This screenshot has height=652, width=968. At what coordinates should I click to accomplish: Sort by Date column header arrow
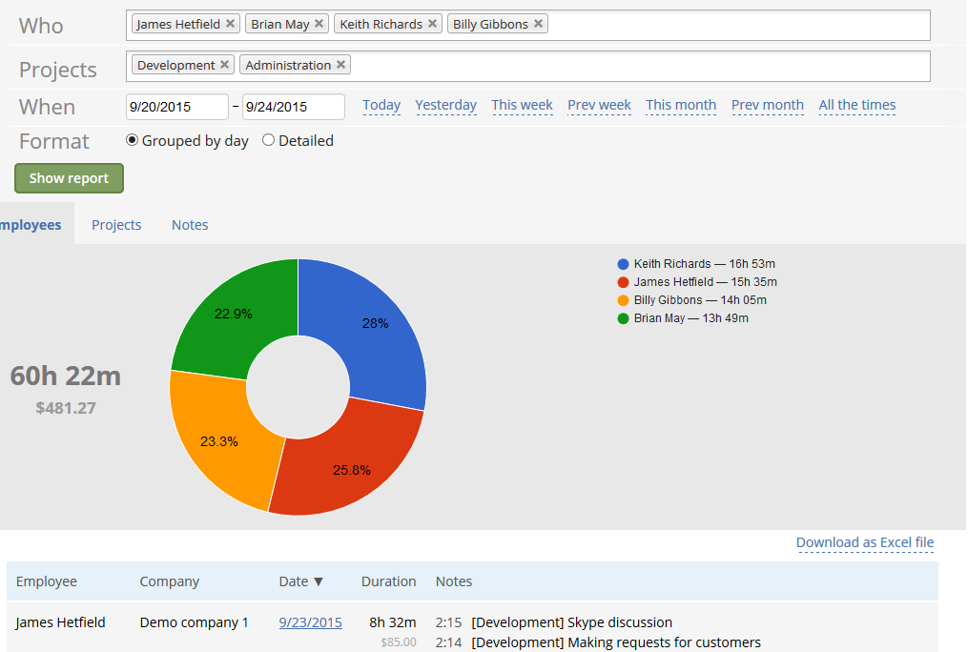(x=319, y=581)
